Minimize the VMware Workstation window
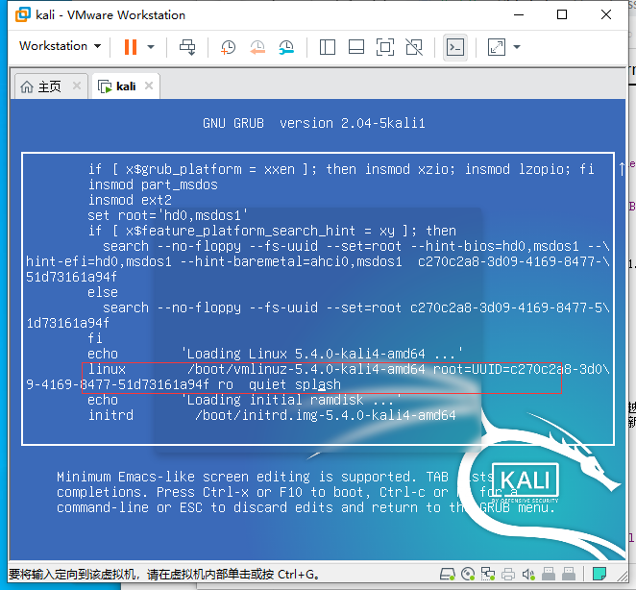636x590 pixels. pyautogui.click(x=519, y=14)
